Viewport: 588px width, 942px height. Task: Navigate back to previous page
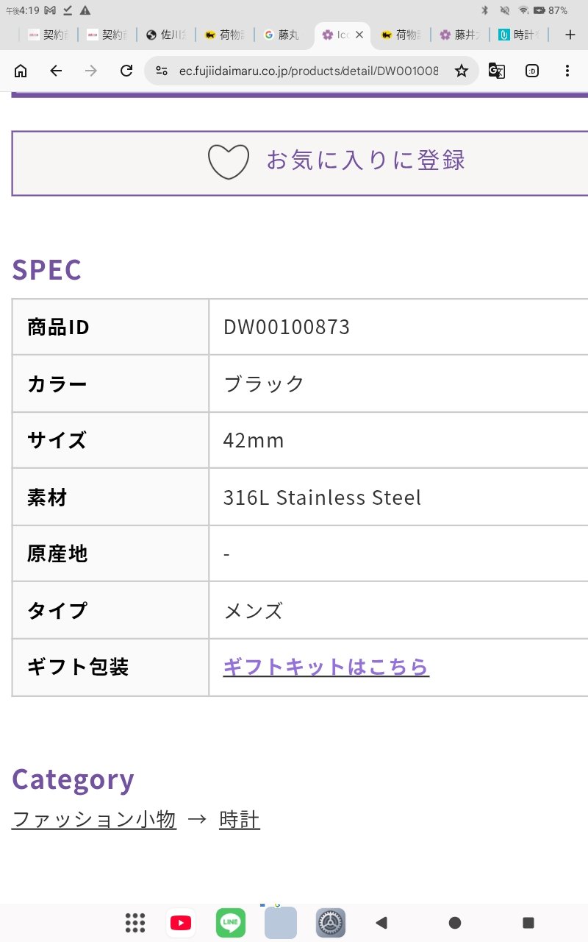[x=56, y=71]
